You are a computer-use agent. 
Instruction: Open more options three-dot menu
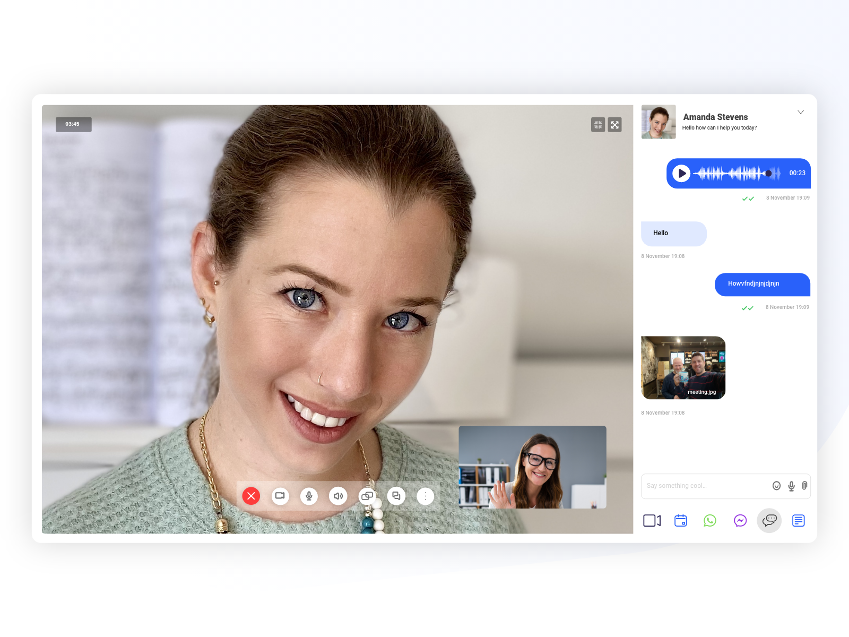pos(425,496)
